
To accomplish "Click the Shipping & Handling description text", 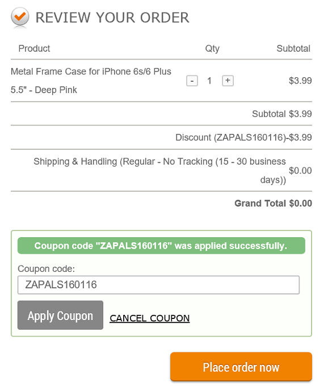I will tap(159, 171).
